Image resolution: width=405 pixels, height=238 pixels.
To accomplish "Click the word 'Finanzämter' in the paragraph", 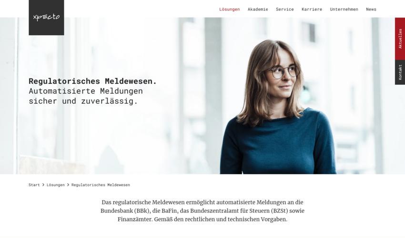I will tap(134, 219).
